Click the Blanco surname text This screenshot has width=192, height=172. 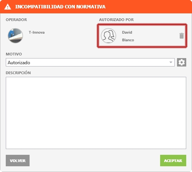[128, 40]
